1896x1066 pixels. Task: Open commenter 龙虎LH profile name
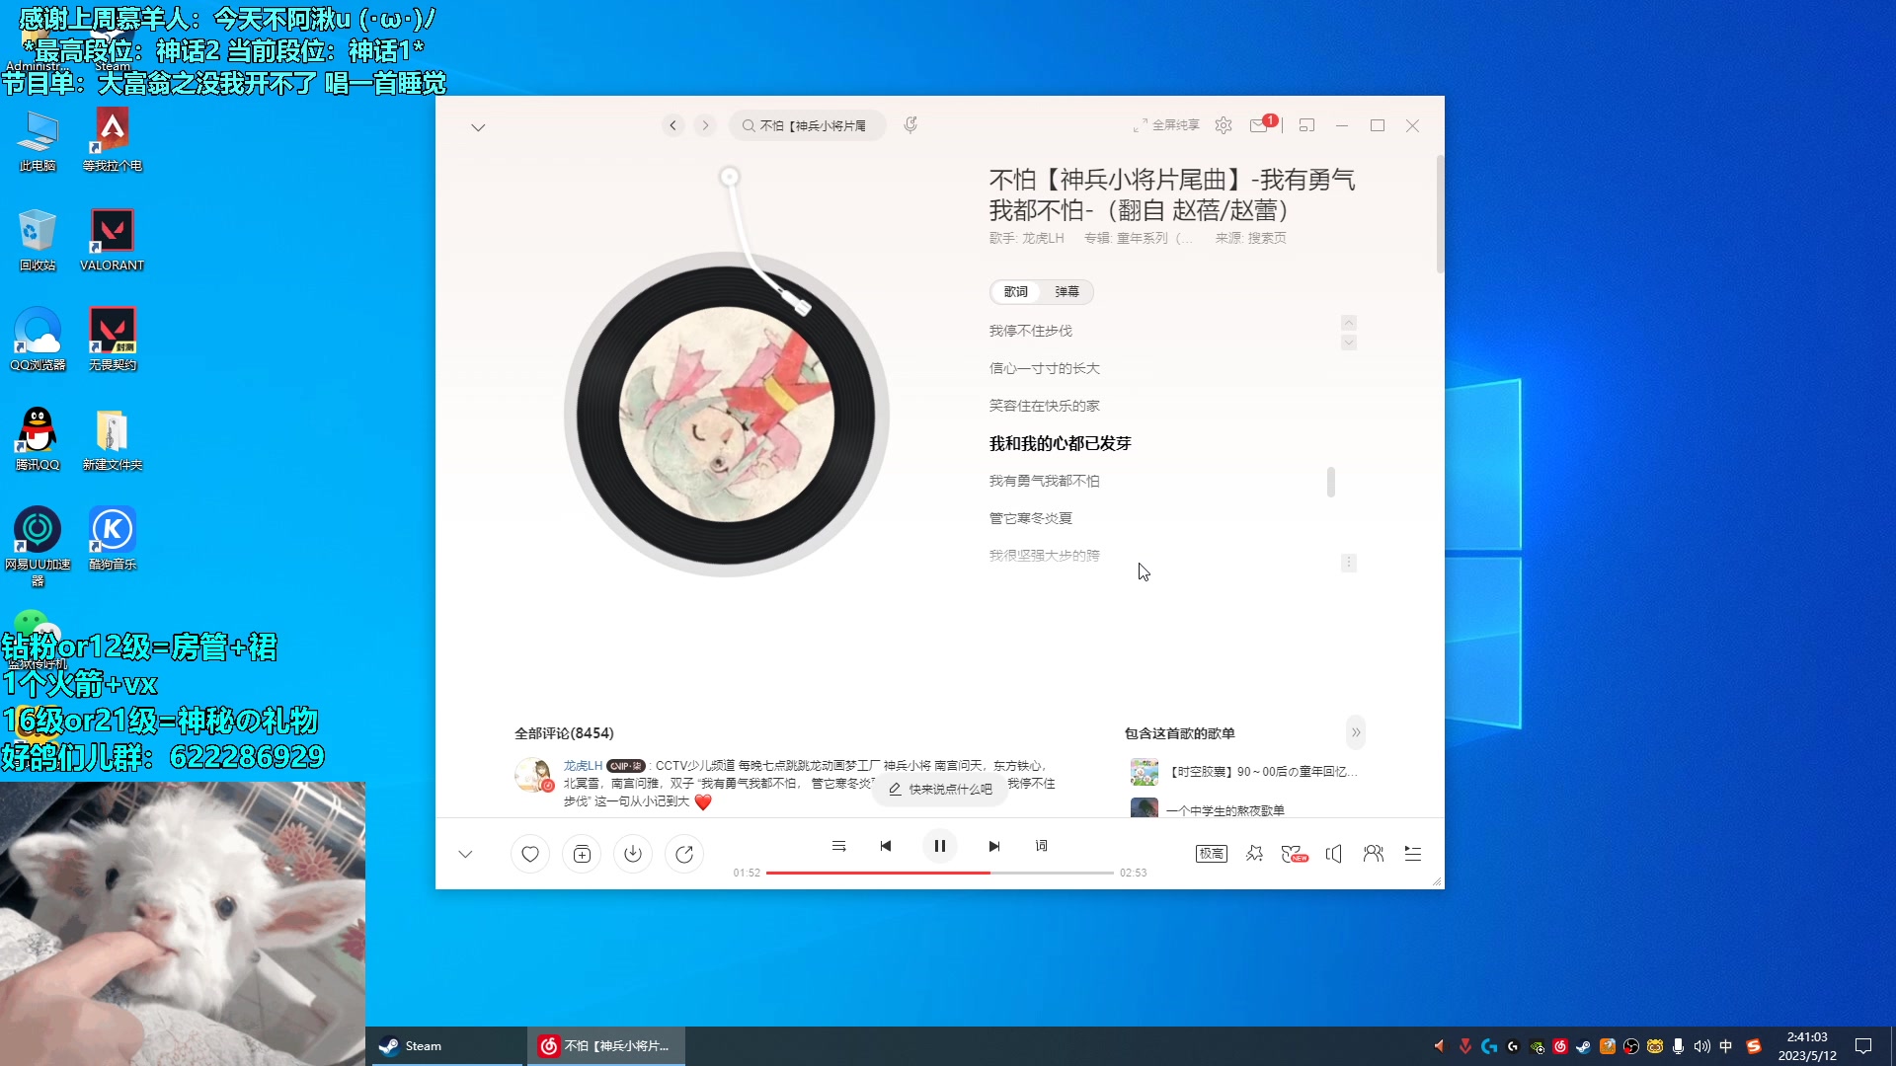tap(583, 766)
